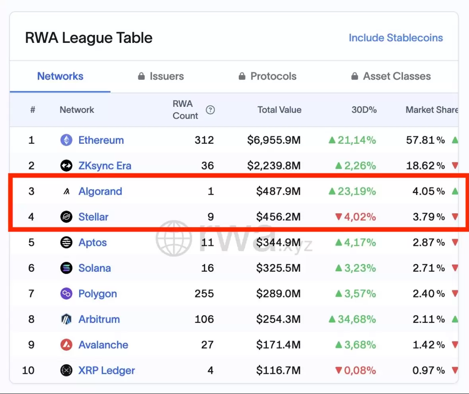Screen dimensions: 469x394
Task: Switch to the Networks tab
Action: [x=60, y=76]
